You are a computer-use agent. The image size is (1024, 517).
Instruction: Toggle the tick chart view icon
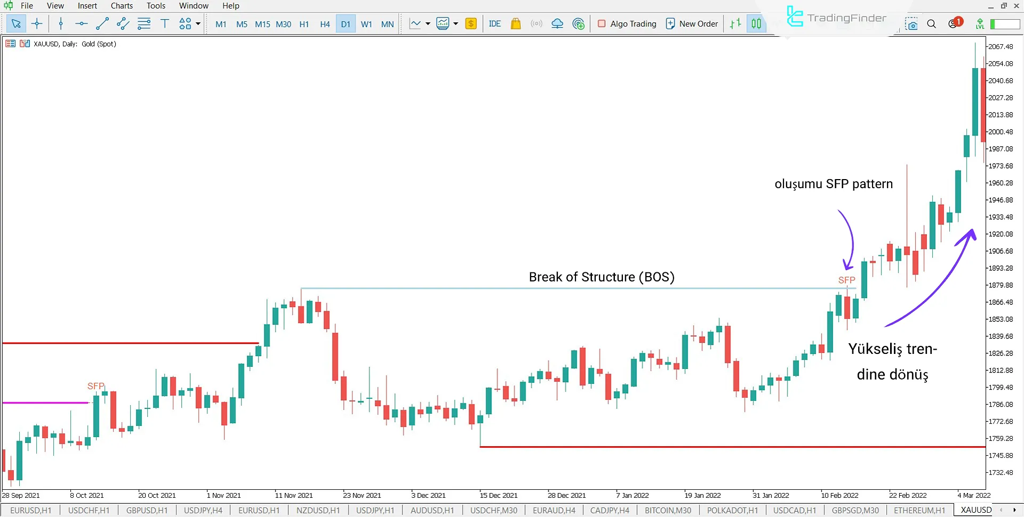[735, 23]
